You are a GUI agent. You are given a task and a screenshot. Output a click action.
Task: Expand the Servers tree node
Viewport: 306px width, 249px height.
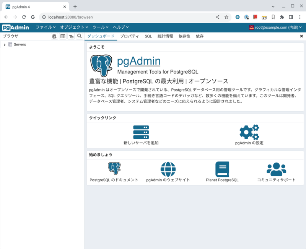(4, 44)
